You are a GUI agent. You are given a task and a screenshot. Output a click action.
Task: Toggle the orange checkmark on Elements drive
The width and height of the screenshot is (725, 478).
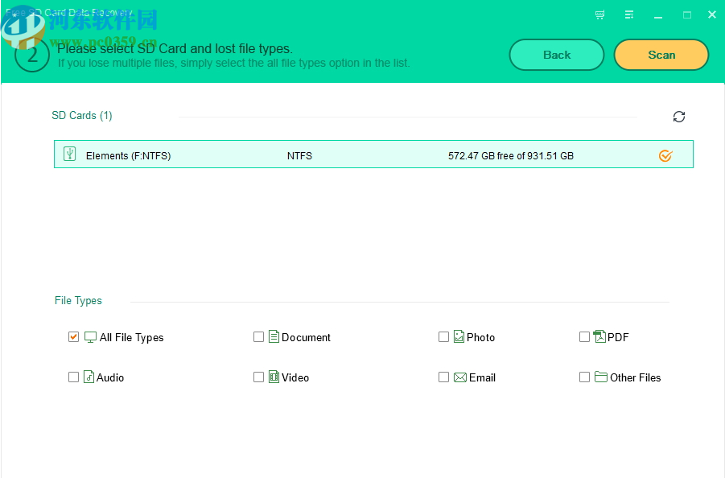coord(665,155)
